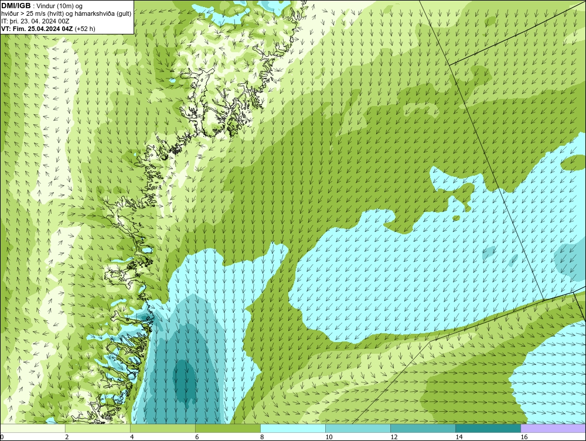Click the legend value label 14
The height and width of the screenshot is (441, 586).
tap(459, 437)
